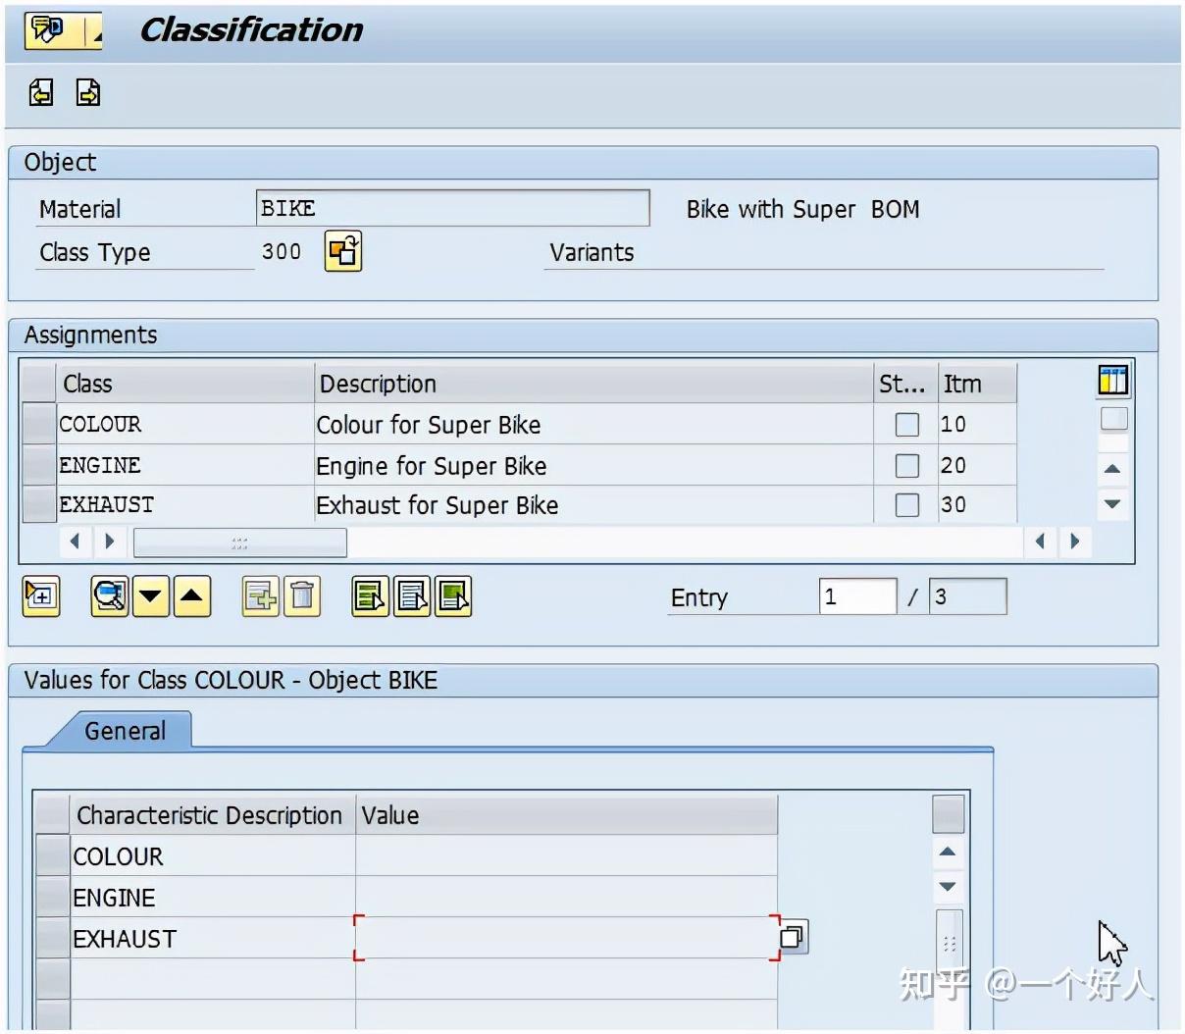
Task: Open value help for the EXHAUST value
Action: point(793,937)
